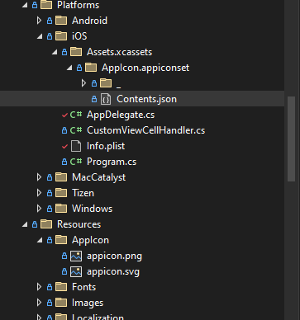Viewport: 300px width, 320px height.
Task: Open appicon.png
Action: pos(114,256)
